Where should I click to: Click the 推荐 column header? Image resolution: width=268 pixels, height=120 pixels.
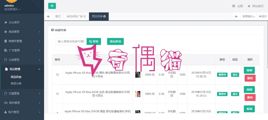[222, 60]
